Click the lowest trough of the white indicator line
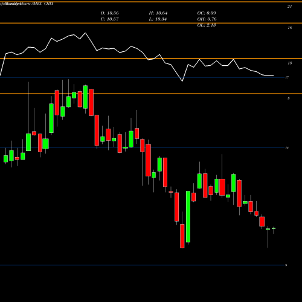302x302 pixels. coord(182,81)
